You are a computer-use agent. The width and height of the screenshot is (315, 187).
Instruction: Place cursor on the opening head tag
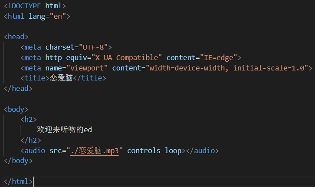click(x=16, y=37)
